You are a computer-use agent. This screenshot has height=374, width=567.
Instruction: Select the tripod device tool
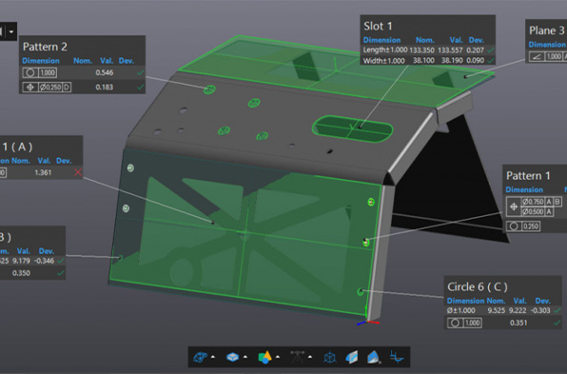click(297, 357)
